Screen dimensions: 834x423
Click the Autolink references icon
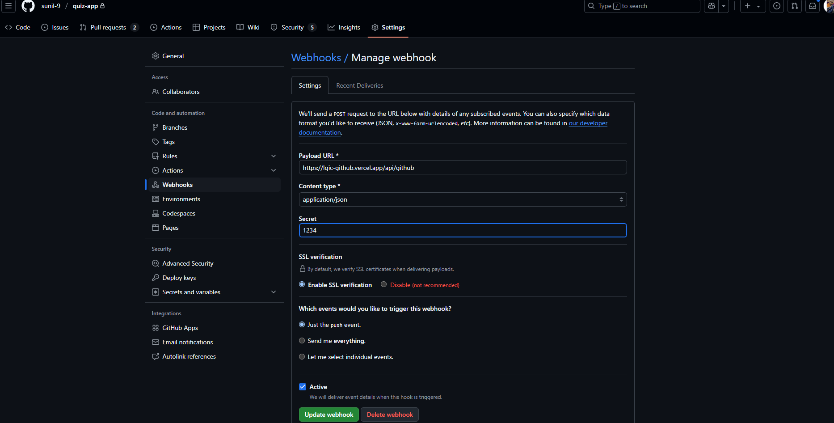pyautogui.click(x=156, y=356)
